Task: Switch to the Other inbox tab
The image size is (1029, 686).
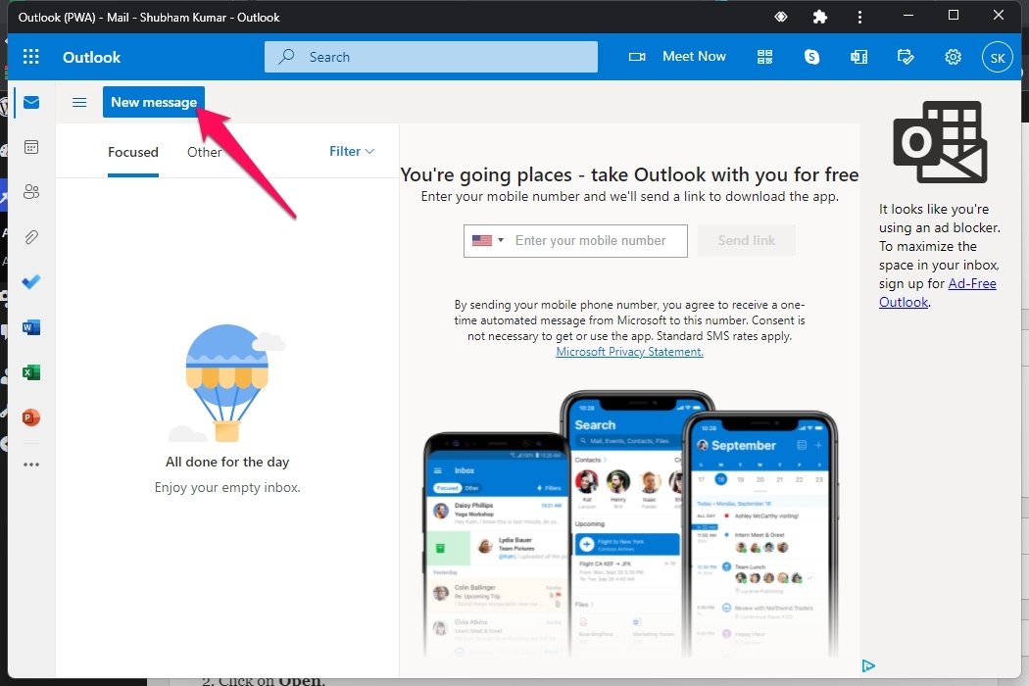Action: [204, 152]
